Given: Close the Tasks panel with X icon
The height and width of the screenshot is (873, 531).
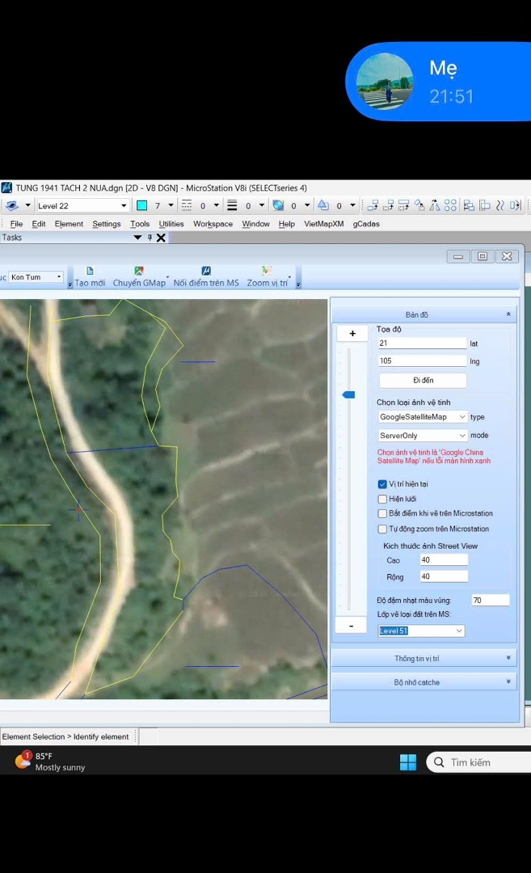Looking at the screenshot, I should click(x=161, y=238).
